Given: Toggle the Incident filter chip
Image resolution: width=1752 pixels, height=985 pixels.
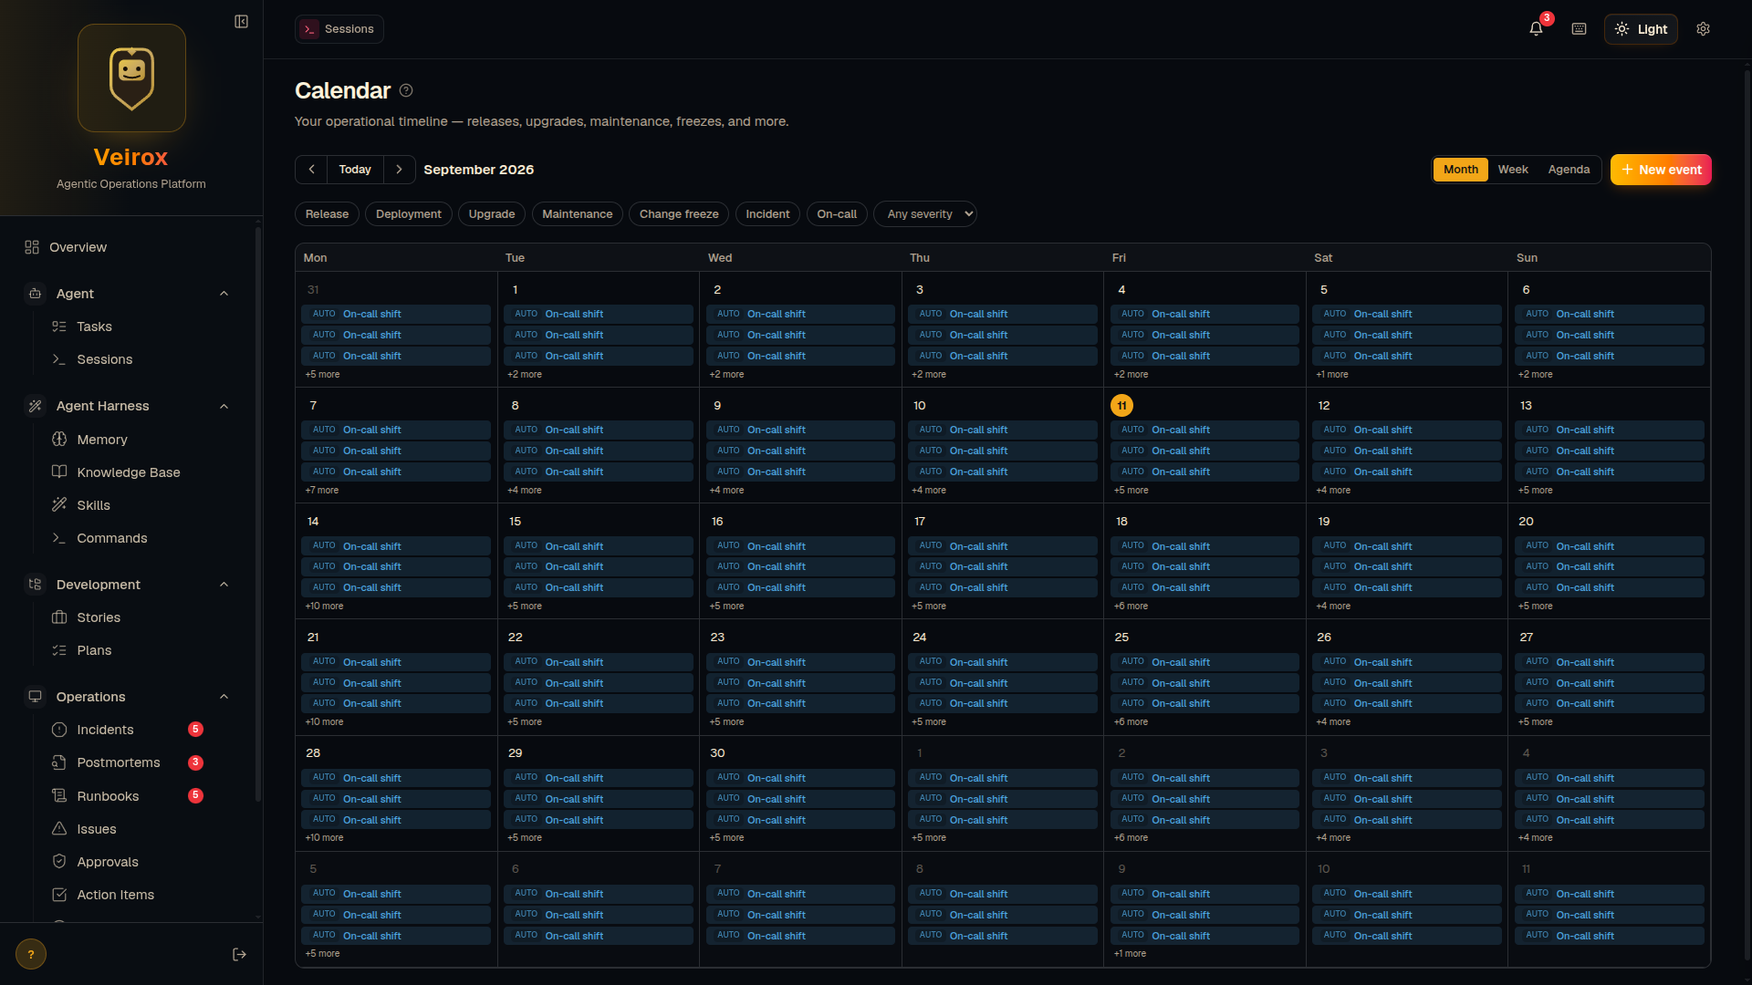Looking at the screenshot, I should pyautogui.click(x=767, y=214).
